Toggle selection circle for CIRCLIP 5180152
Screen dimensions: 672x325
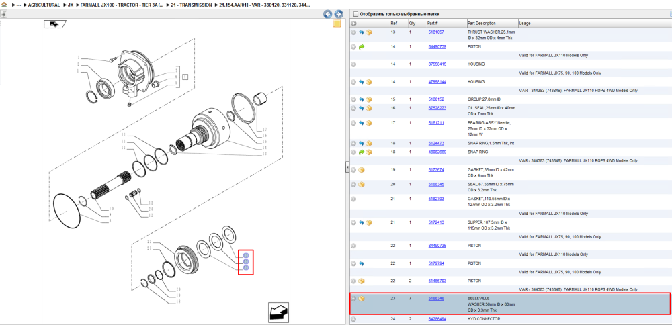353,99
